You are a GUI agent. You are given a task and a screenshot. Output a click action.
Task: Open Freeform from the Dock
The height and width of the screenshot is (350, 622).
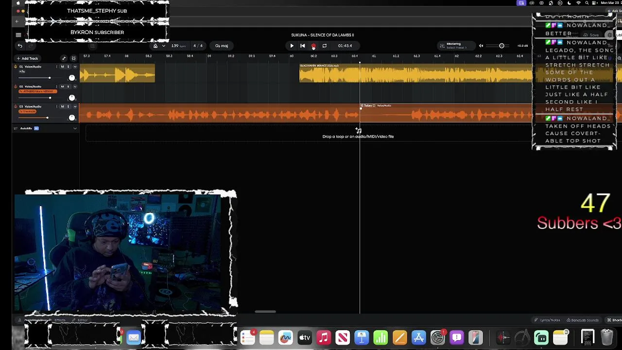pos(285,337)
